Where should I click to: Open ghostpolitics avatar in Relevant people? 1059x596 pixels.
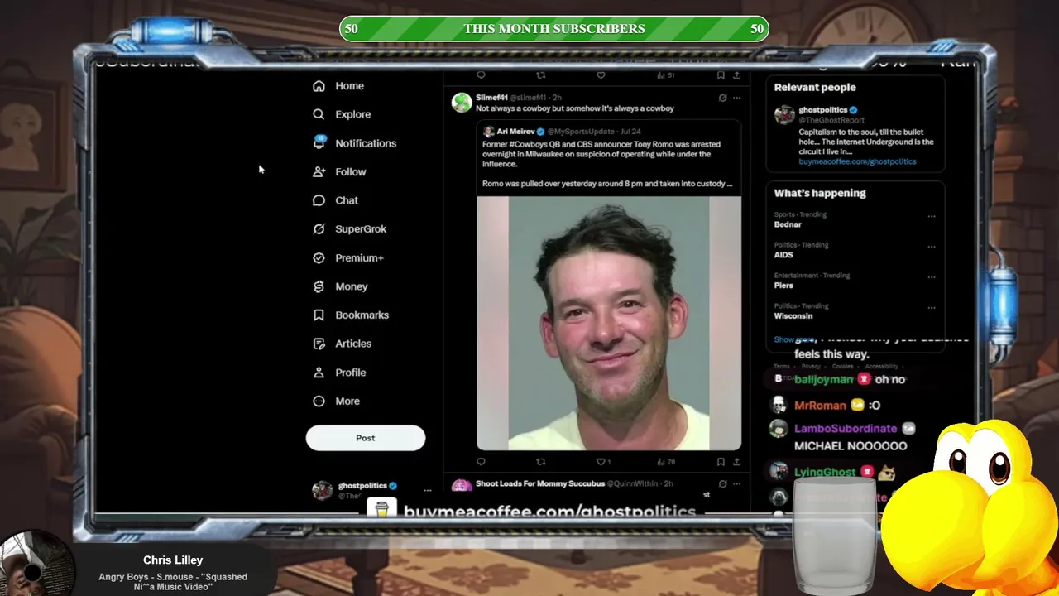pyautogui.click(x=784, y=115)
